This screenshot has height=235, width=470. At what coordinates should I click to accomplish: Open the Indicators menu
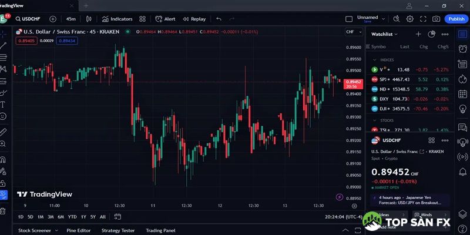pyautogui.click(x=117, y=19)
